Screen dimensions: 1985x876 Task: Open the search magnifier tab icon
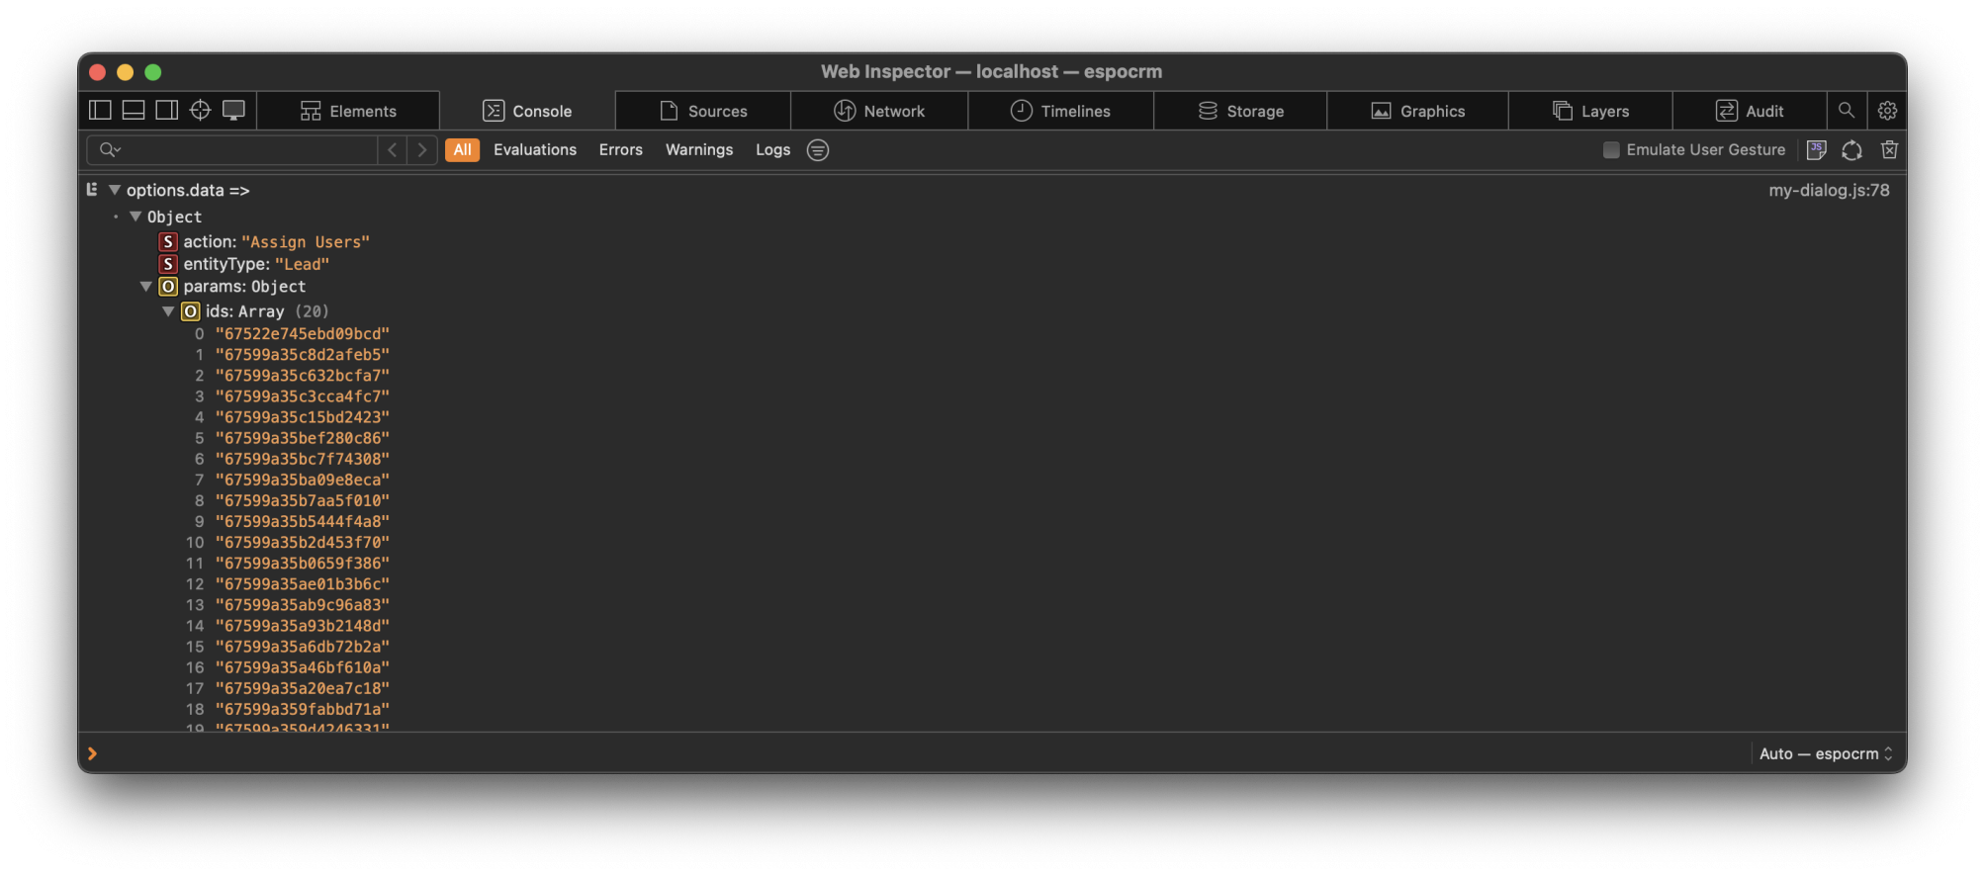(x=1846, y=110)
